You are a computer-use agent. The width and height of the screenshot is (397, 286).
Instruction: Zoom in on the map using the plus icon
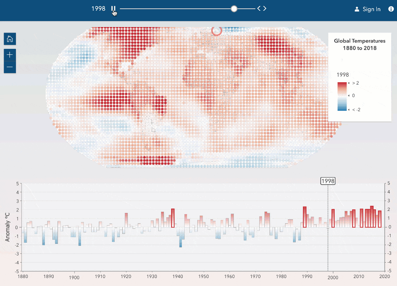coord(10,54)
